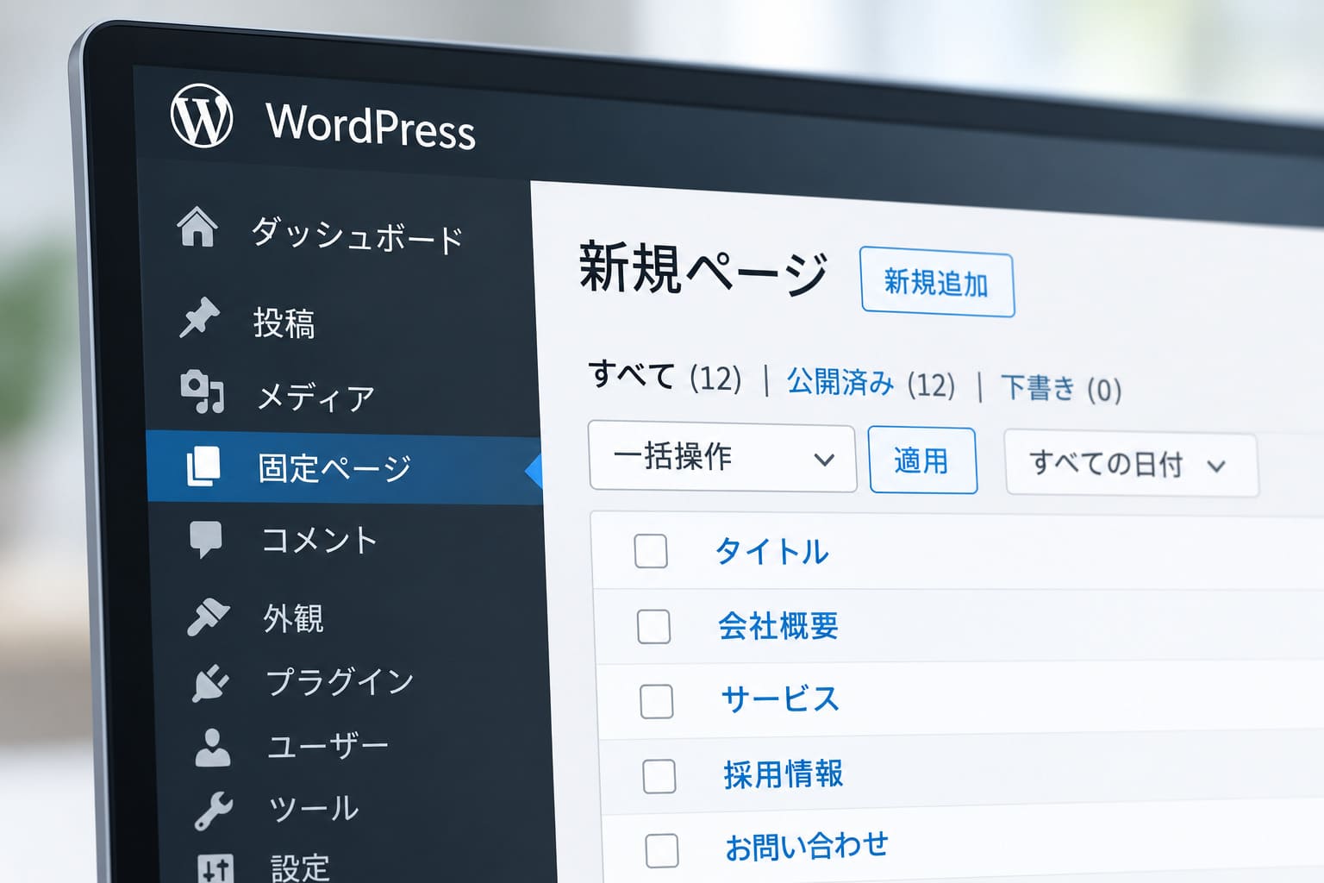
Task: Apply the bulk action with 適用
Action: pyautogui.click(x=922, y=460)
